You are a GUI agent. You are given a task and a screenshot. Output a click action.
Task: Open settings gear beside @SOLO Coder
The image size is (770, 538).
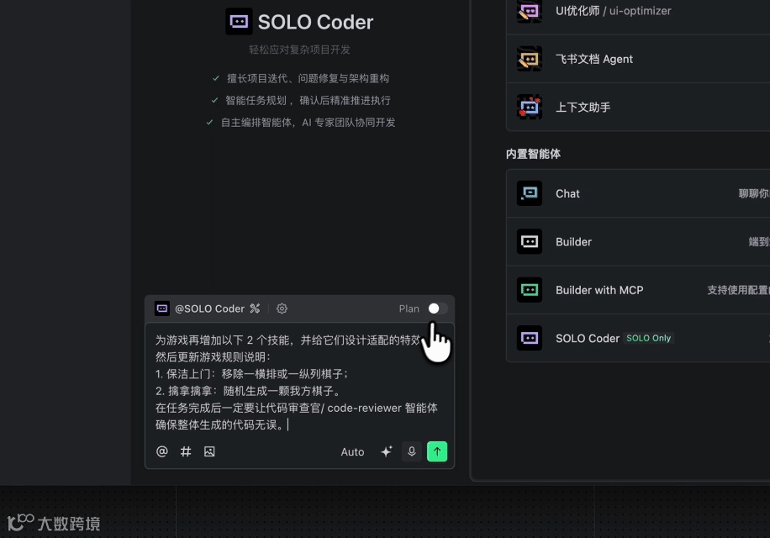[282, 309]
